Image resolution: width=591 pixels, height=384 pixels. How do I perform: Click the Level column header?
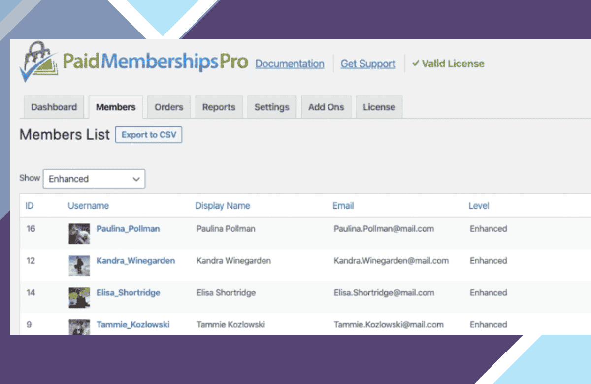pyautogui.click(x=479, y=206)
